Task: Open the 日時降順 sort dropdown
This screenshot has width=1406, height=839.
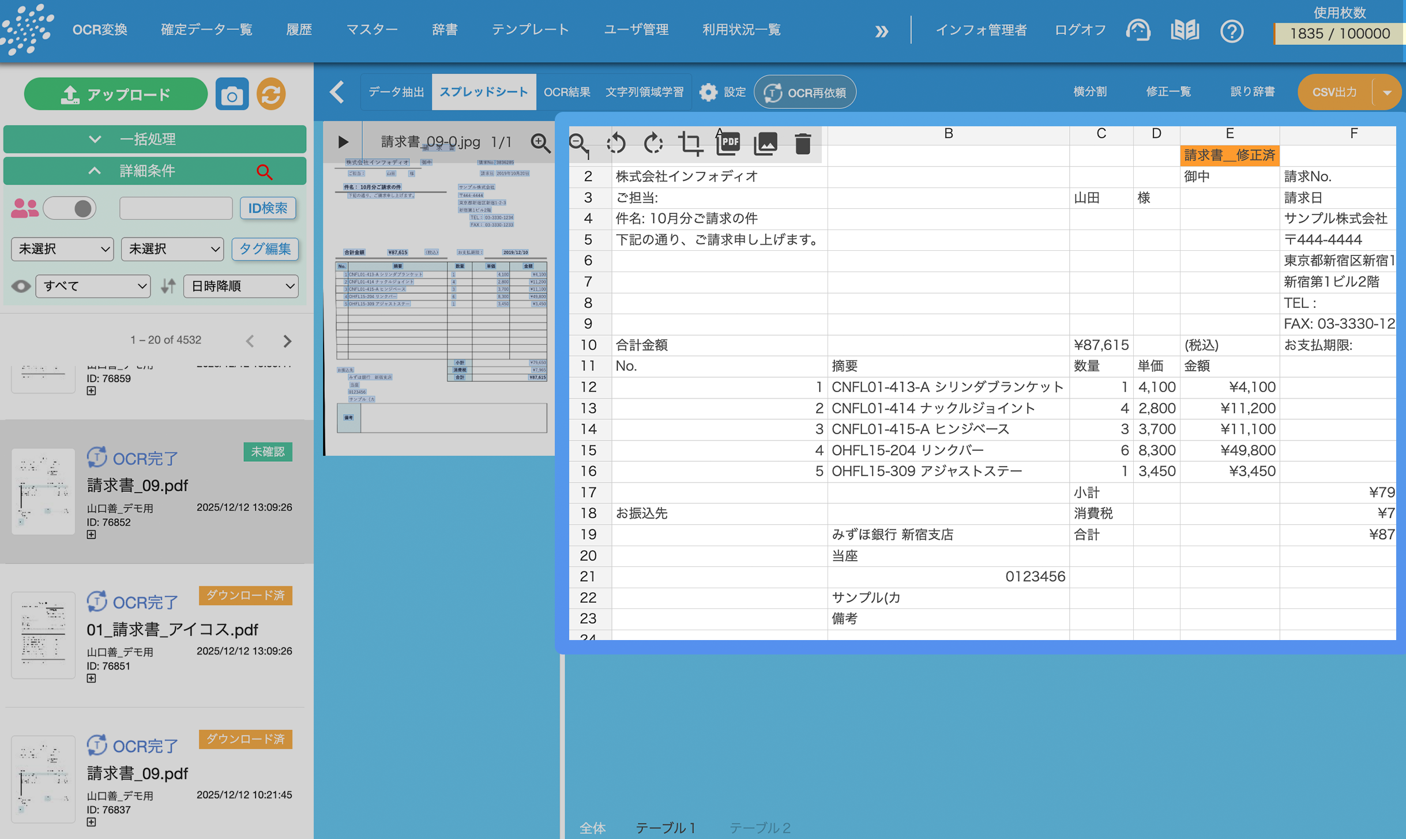Action: click(241, 286)
